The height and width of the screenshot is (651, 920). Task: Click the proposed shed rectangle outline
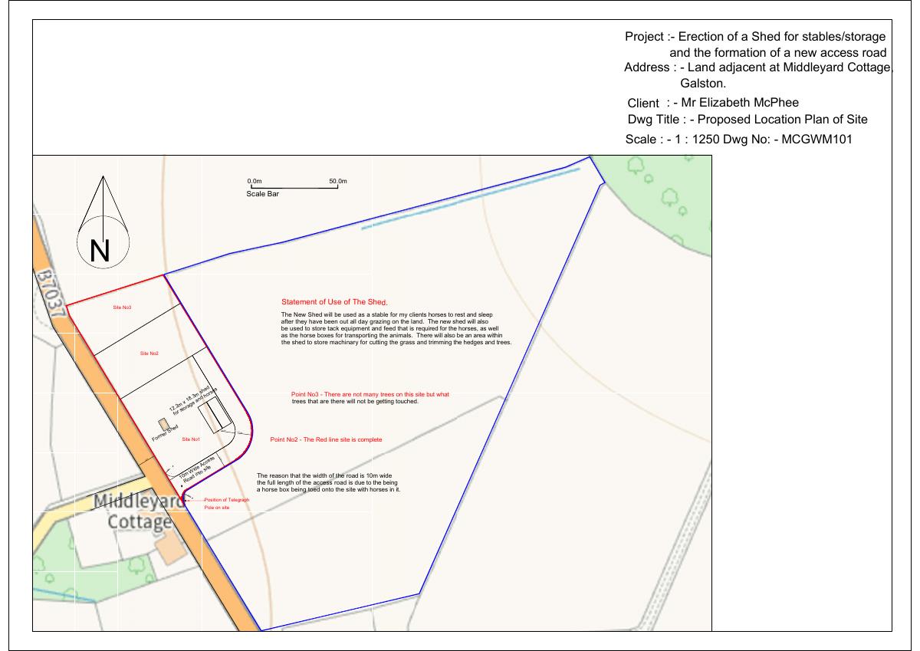point(215,415)
